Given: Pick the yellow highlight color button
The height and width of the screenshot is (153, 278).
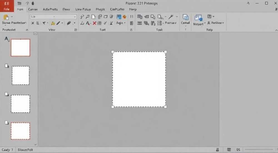Looking at the screenshot, I should (53, 23).
